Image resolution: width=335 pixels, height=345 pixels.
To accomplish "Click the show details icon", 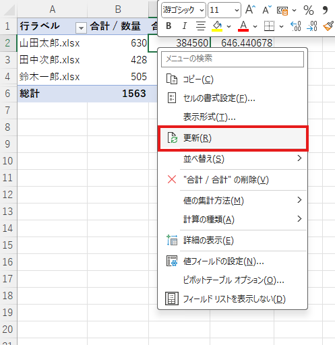I will click(x=172, y=240).
